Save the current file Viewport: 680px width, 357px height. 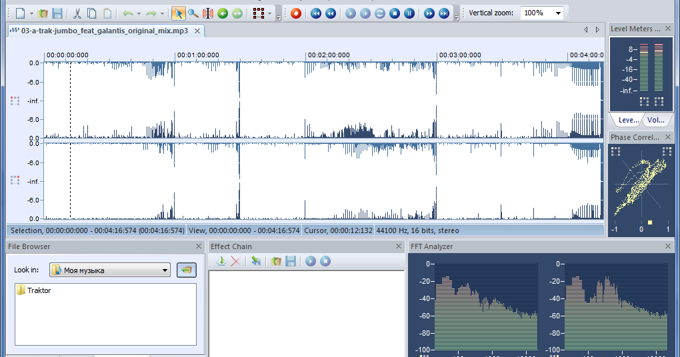click(x=57, y=13)
